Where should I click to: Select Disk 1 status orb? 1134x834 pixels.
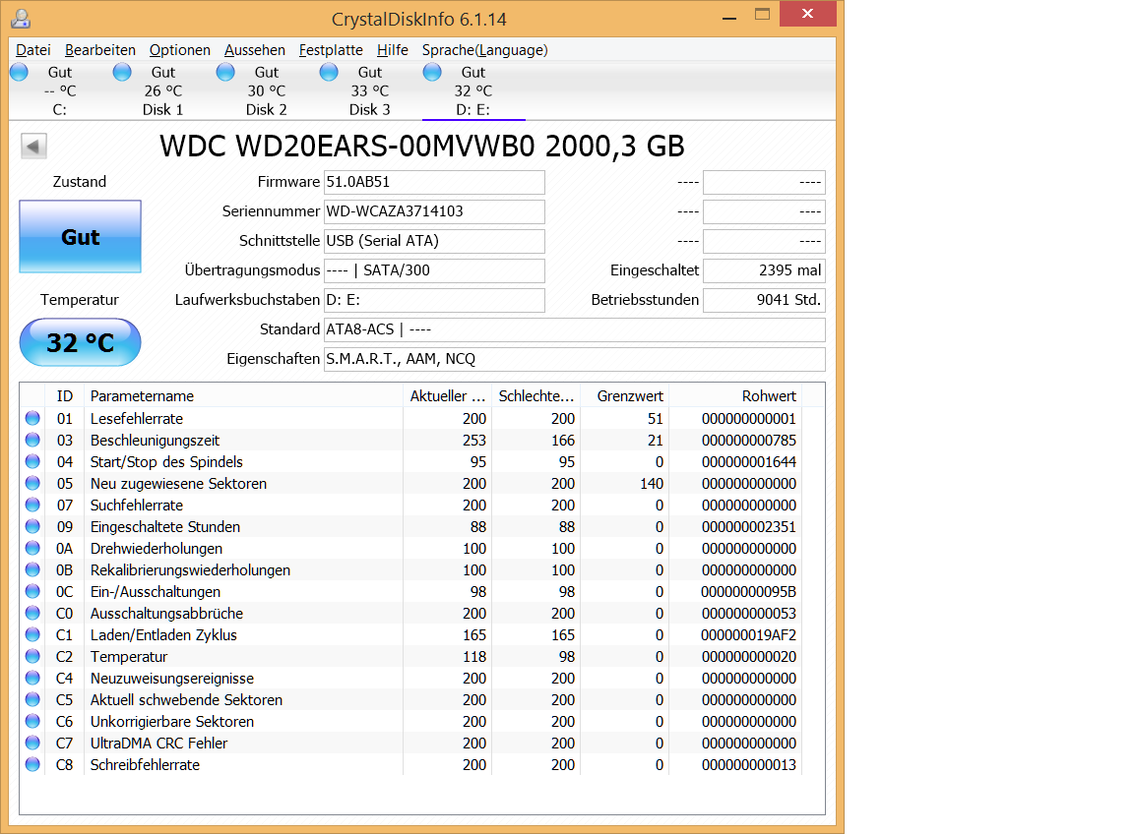point(123,72)
